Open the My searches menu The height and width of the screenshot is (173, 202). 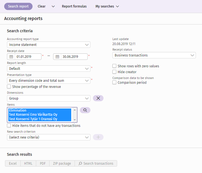point(107,6)
